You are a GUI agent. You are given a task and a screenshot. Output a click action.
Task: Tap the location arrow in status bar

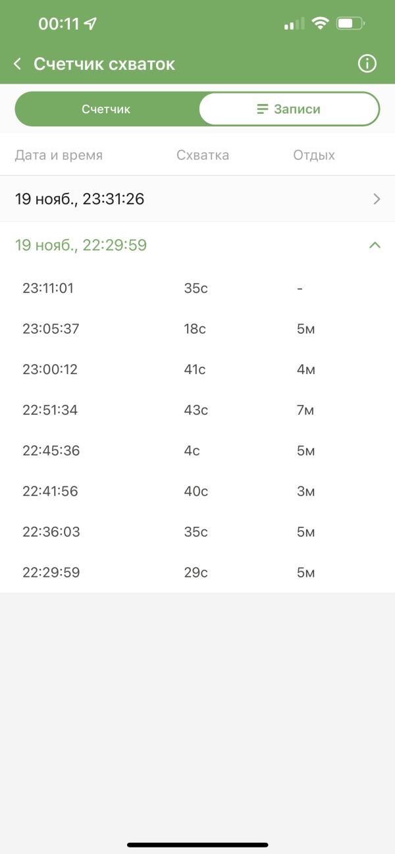pos(90,24)
